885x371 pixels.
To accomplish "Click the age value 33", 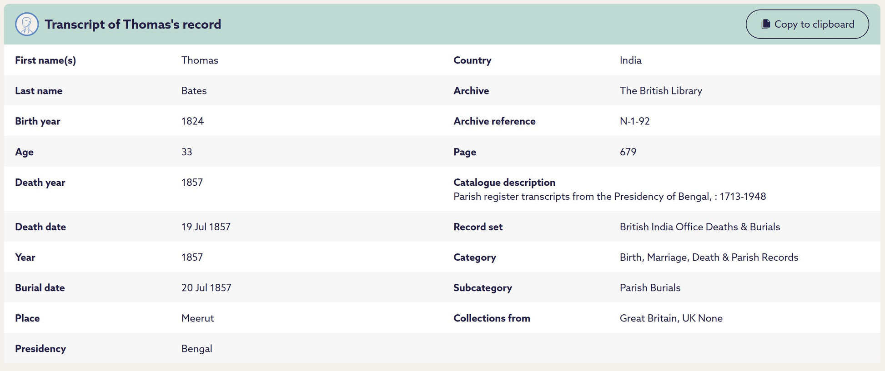I will tap(186, 152).
